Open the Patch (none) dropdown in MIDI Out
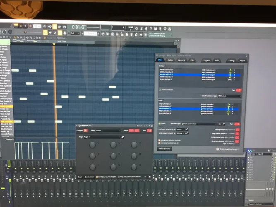 (x=108, y=130)
